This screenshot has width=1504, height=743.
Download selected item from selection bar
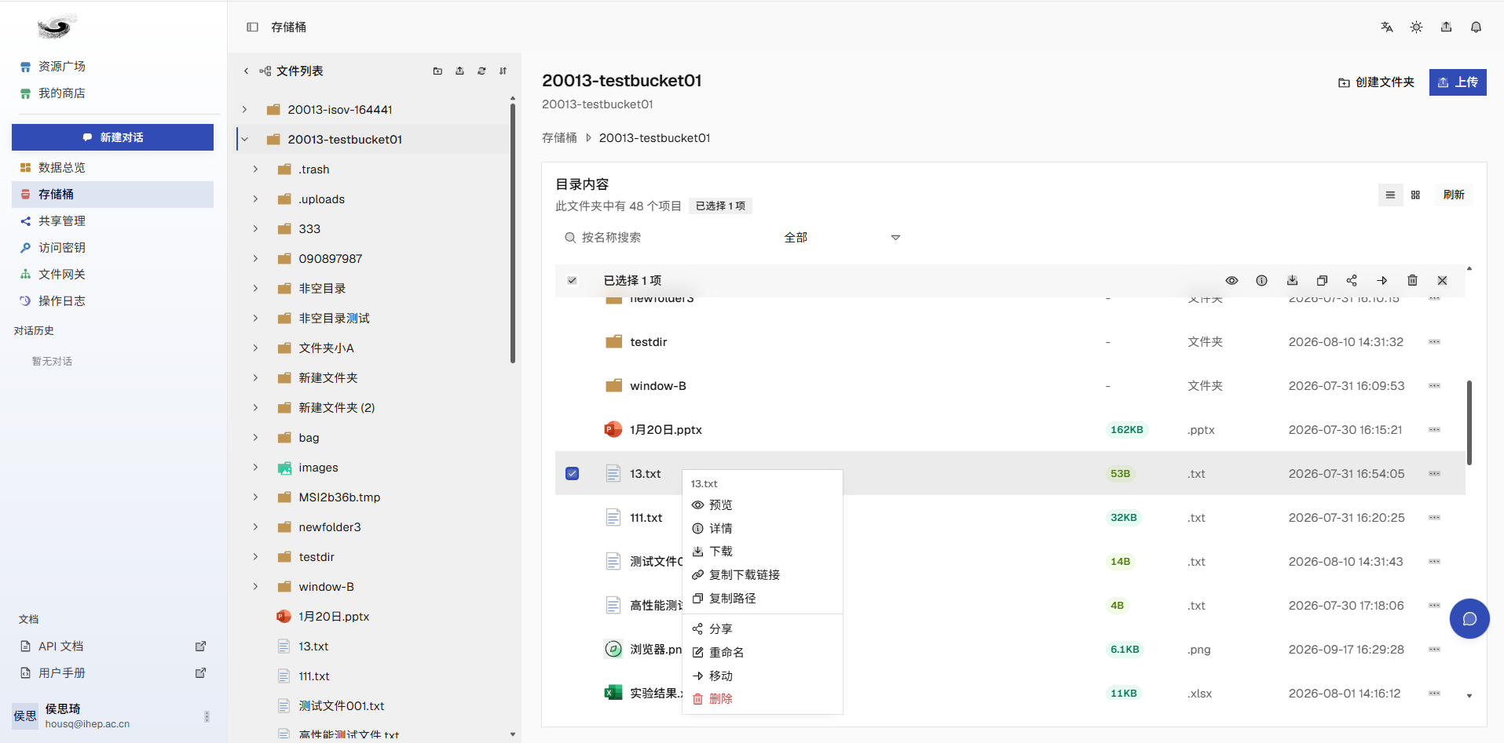[x=1292, y=280]
